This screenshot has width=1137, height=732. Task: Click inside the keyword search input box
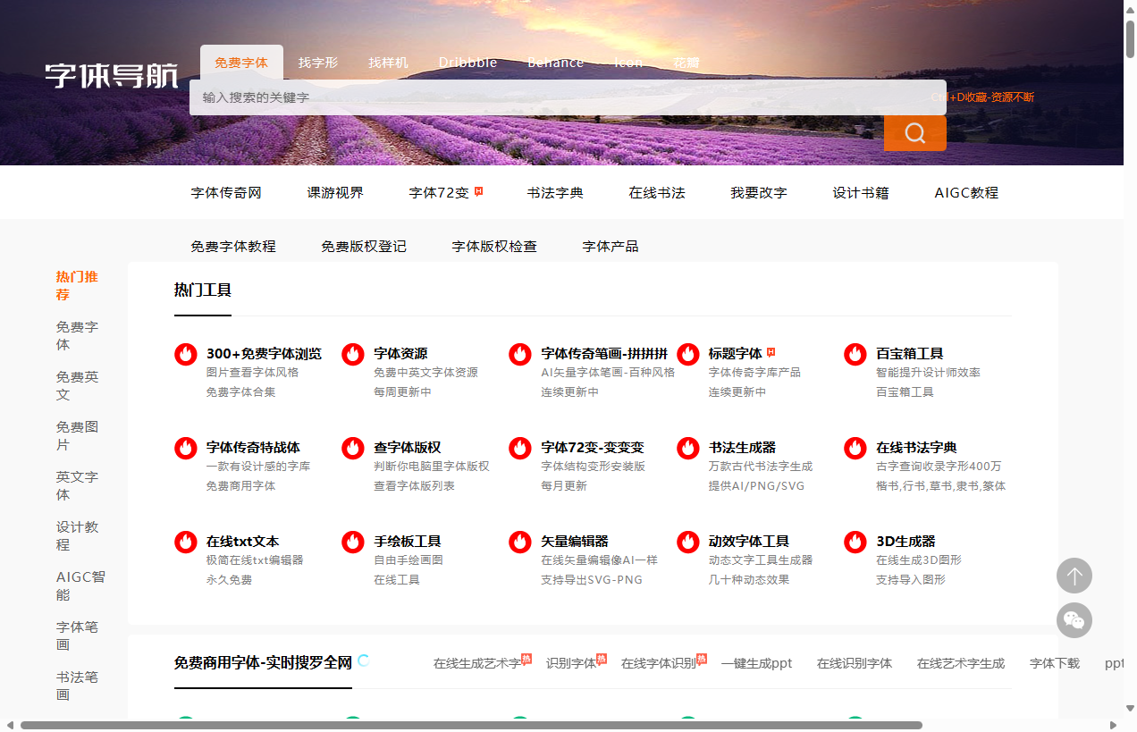(536, 97)
